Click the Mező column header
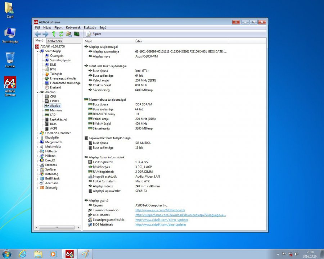324x259 pixels. pos(108,41)
